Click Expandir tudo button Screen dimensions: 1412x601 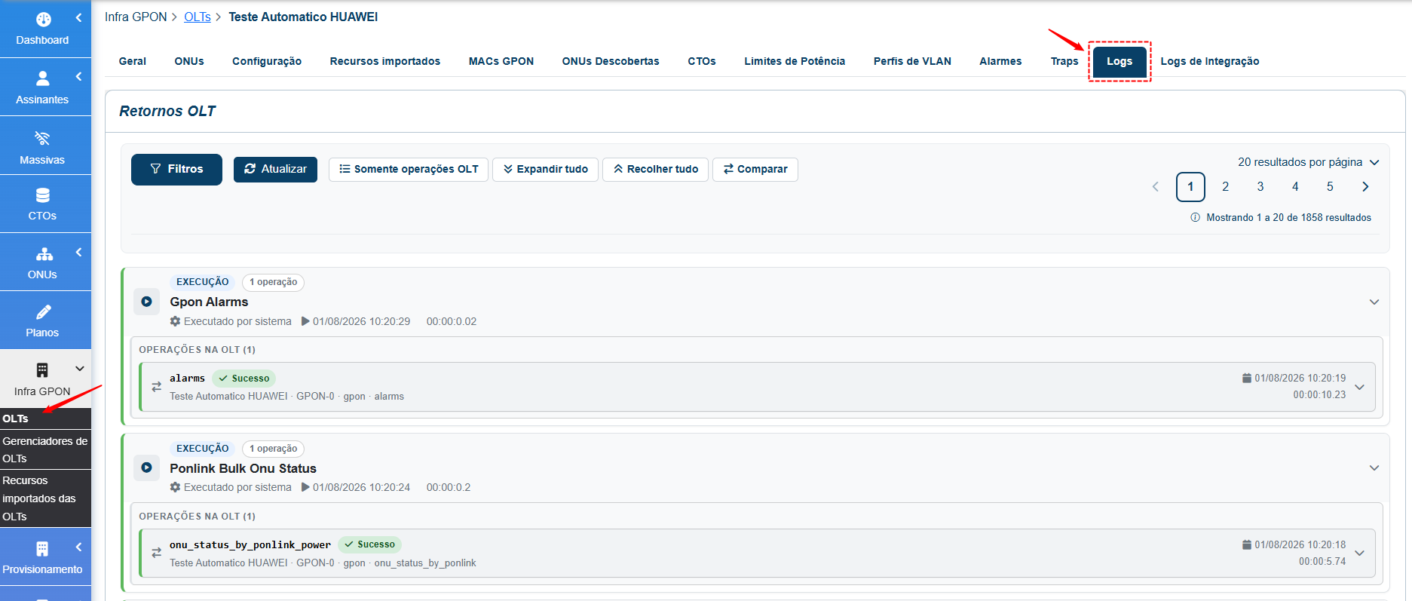545,169
